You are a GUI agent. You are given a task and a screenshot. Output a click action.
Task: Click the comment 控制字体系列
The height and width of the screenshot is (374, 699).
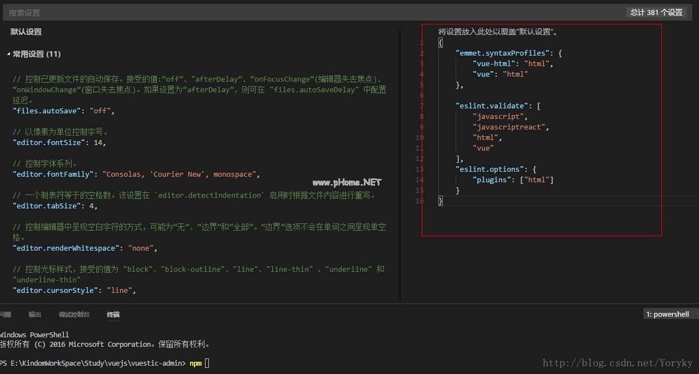(x=45, y=163)
